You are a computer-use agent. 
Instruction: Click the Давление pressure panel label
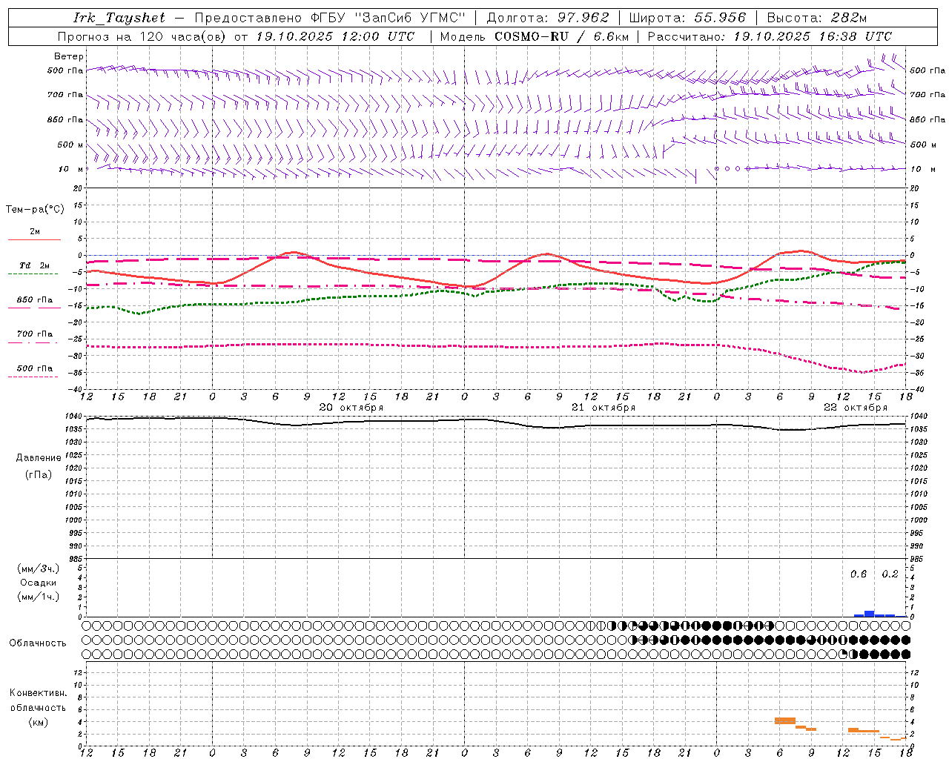pyautogui.click(x=39, y=458)
